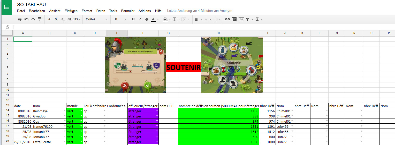The height and width of the screenshot is (145, 395).
Task: Click the filter funnel icon
Action: [x=247, y=19]
